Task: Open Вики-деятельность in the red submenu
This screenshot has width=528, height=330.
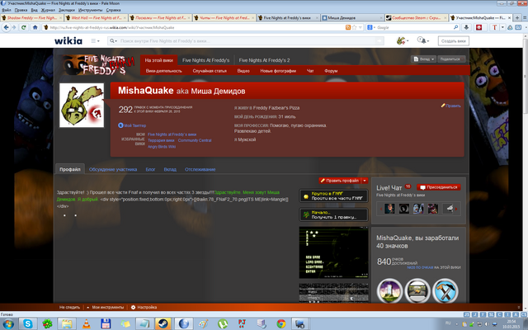Action: [164, 71]
